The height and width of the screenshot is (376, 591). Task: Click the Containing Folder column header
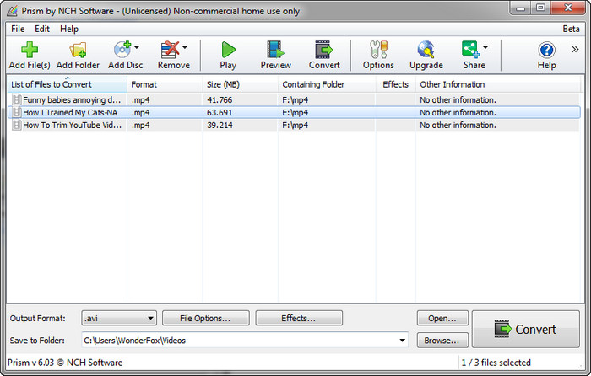click(327, 84)
